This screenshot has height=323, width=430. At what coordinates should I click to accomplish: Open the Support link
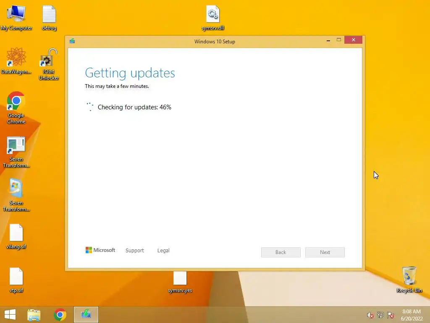tap(135, 251)
